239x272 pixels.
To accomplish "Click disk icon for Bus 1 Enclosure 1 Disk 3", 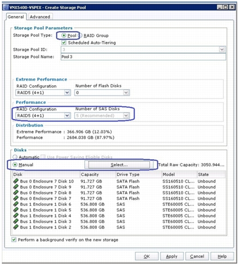I will tap(16, 221).
